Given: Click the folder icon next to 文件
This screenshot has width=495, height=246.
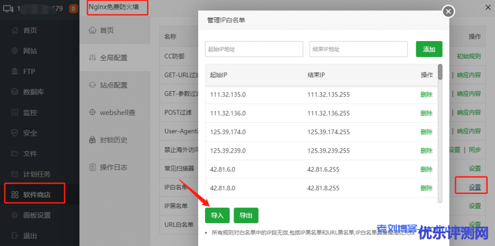Looking at the screenshot, I should coord(15,154).
